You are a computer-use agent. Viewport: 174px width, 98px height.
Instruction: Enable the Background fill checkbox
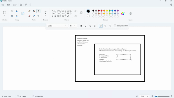(115, 26)
